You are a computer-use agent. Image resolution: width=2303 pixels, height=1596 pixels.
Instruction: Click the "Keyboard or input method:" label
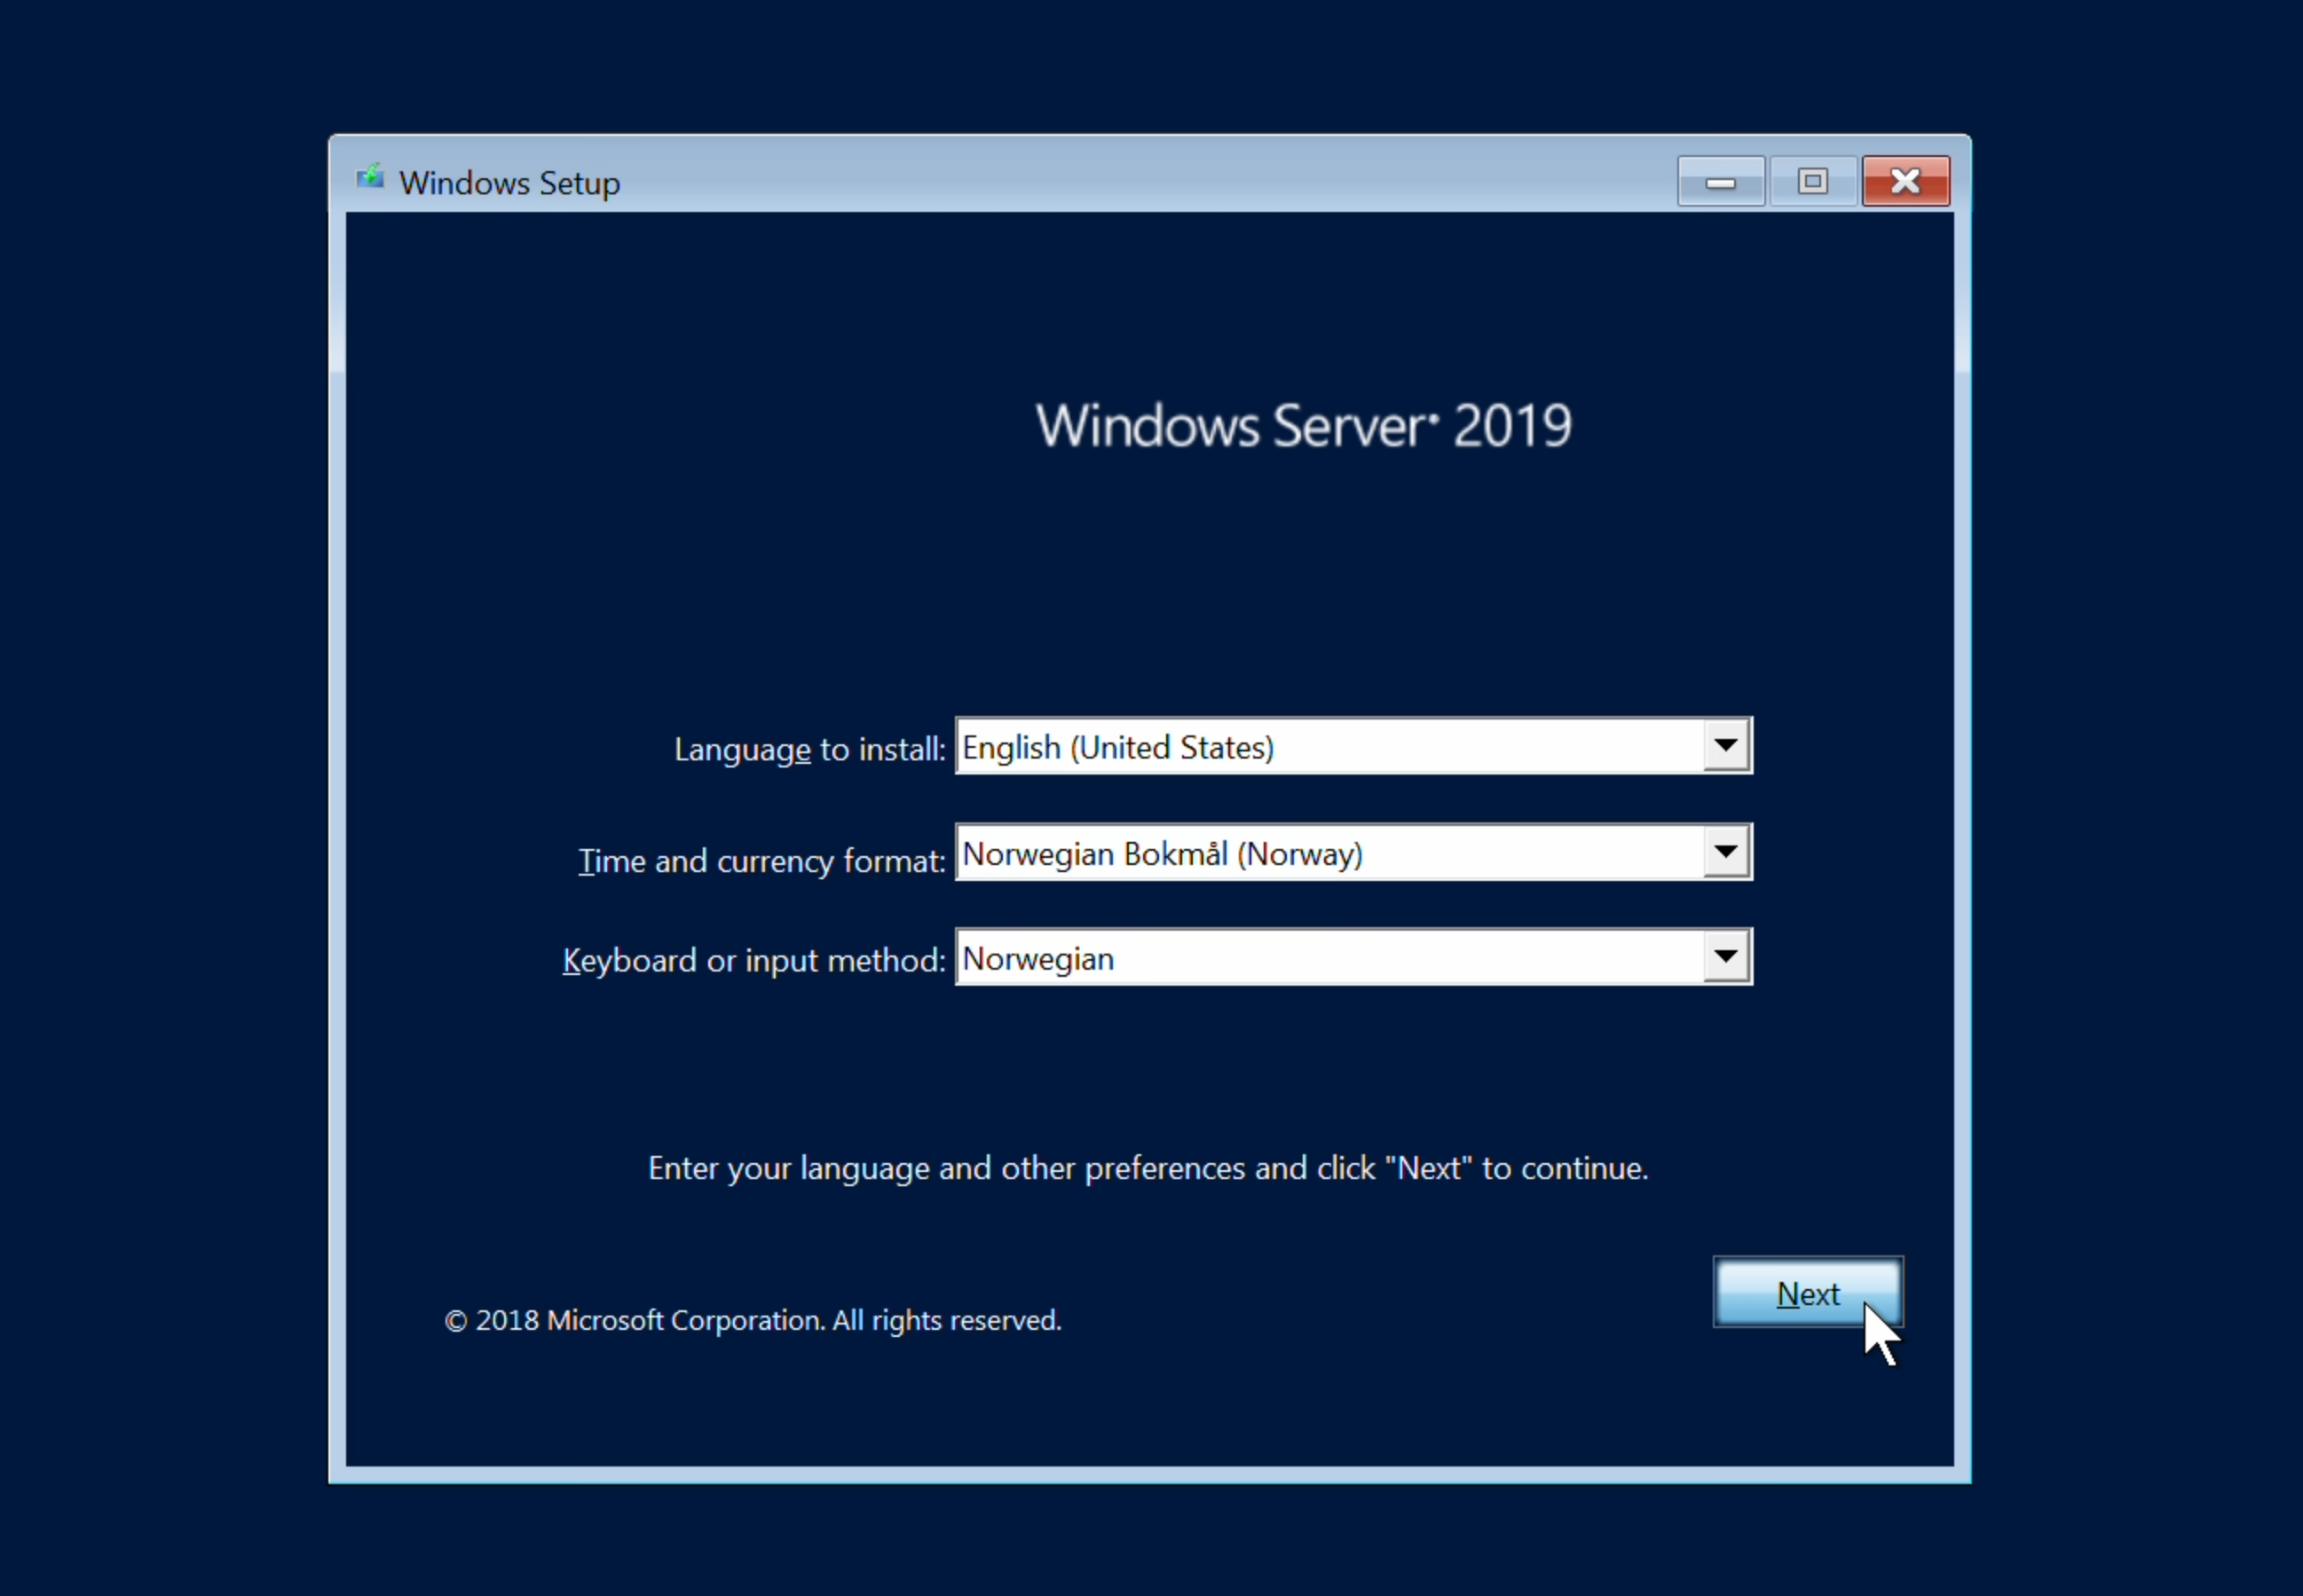(x=753, y=961)
